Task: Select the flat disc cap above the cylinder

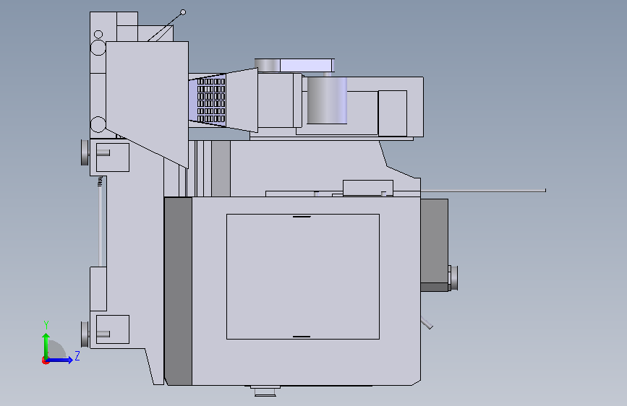Action: (295, 66)
